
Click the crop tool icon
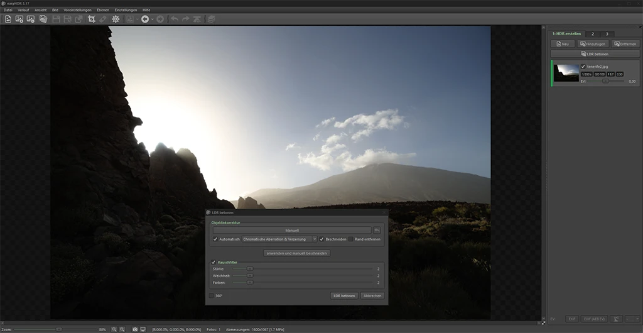point(92,19)
